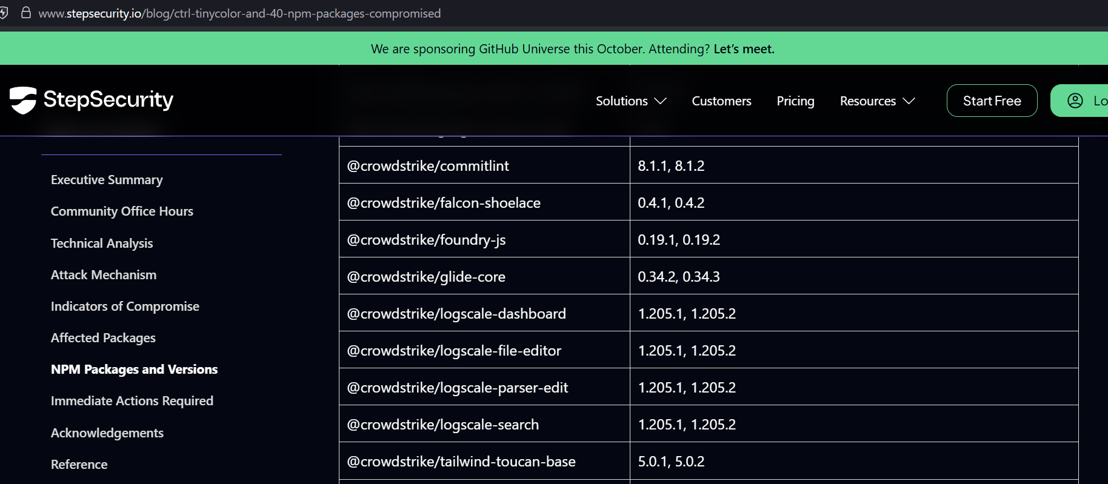Click the padlock icon in address bar
This screenshot has height=484, width=1108.
coord(26,13)
